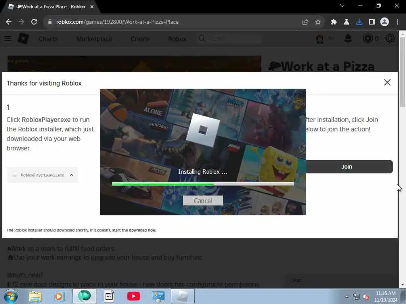The height and width of the screenshot is (304, 406).
Task: Open the Windows Start menu
Action: (10, 296)
